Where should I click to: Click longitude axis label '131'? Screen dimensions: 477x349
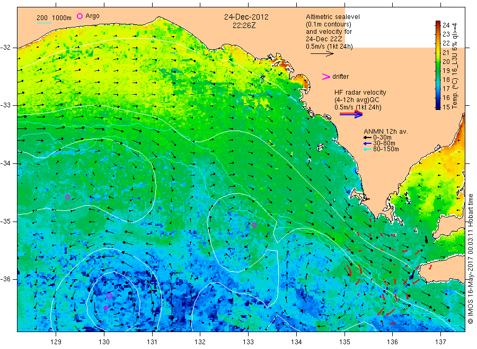152,342
